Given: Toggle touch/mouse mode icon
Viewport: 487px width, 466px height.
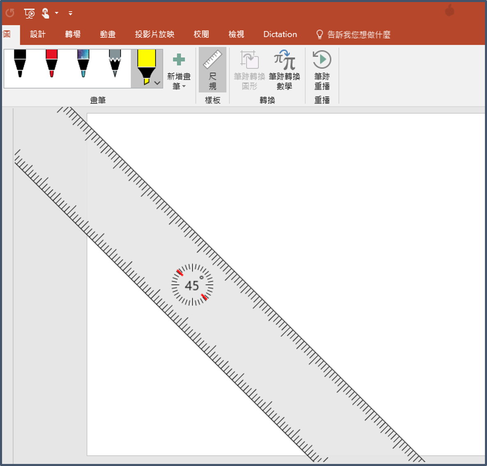Looking at the screenshot, I should pos(46,13).
